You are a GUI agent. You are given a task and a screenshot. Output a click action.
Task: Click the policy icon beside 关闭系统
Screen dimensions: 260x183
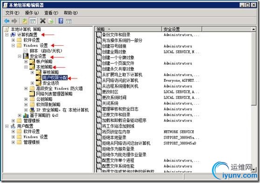(x=99, y=103)
